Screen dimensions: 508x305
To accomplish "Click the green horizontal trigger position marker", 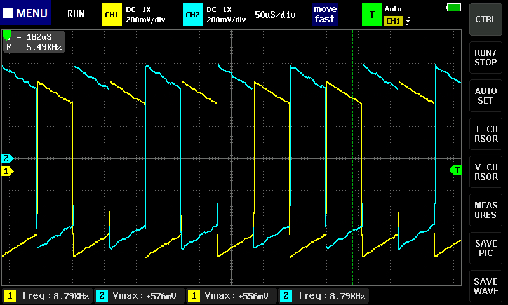I will (x=7, y=34).
